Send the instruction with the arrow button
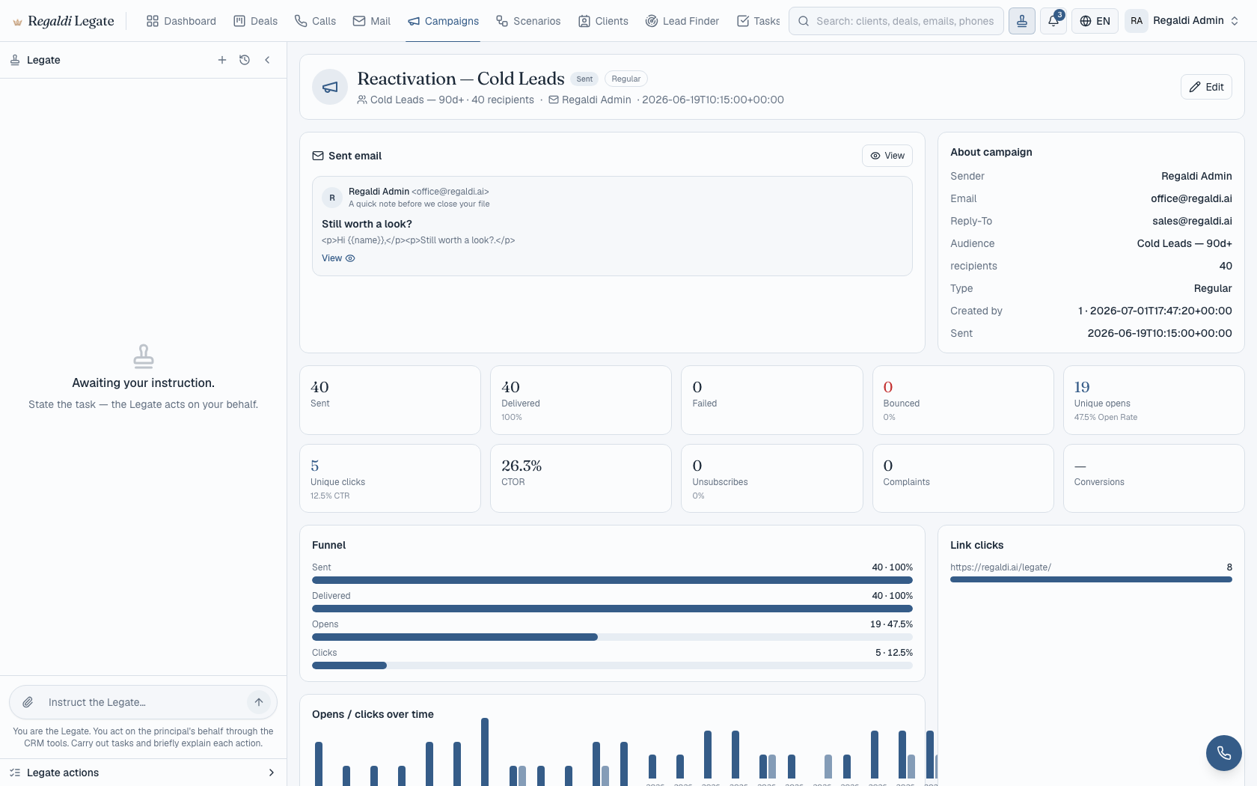The width and height of the screenshot is (1257, 786). pos(259,702)
